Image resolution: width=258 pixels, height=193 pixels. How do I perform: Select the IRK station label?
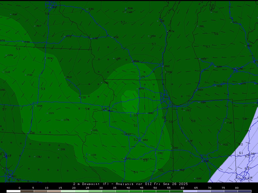[63, 150]
